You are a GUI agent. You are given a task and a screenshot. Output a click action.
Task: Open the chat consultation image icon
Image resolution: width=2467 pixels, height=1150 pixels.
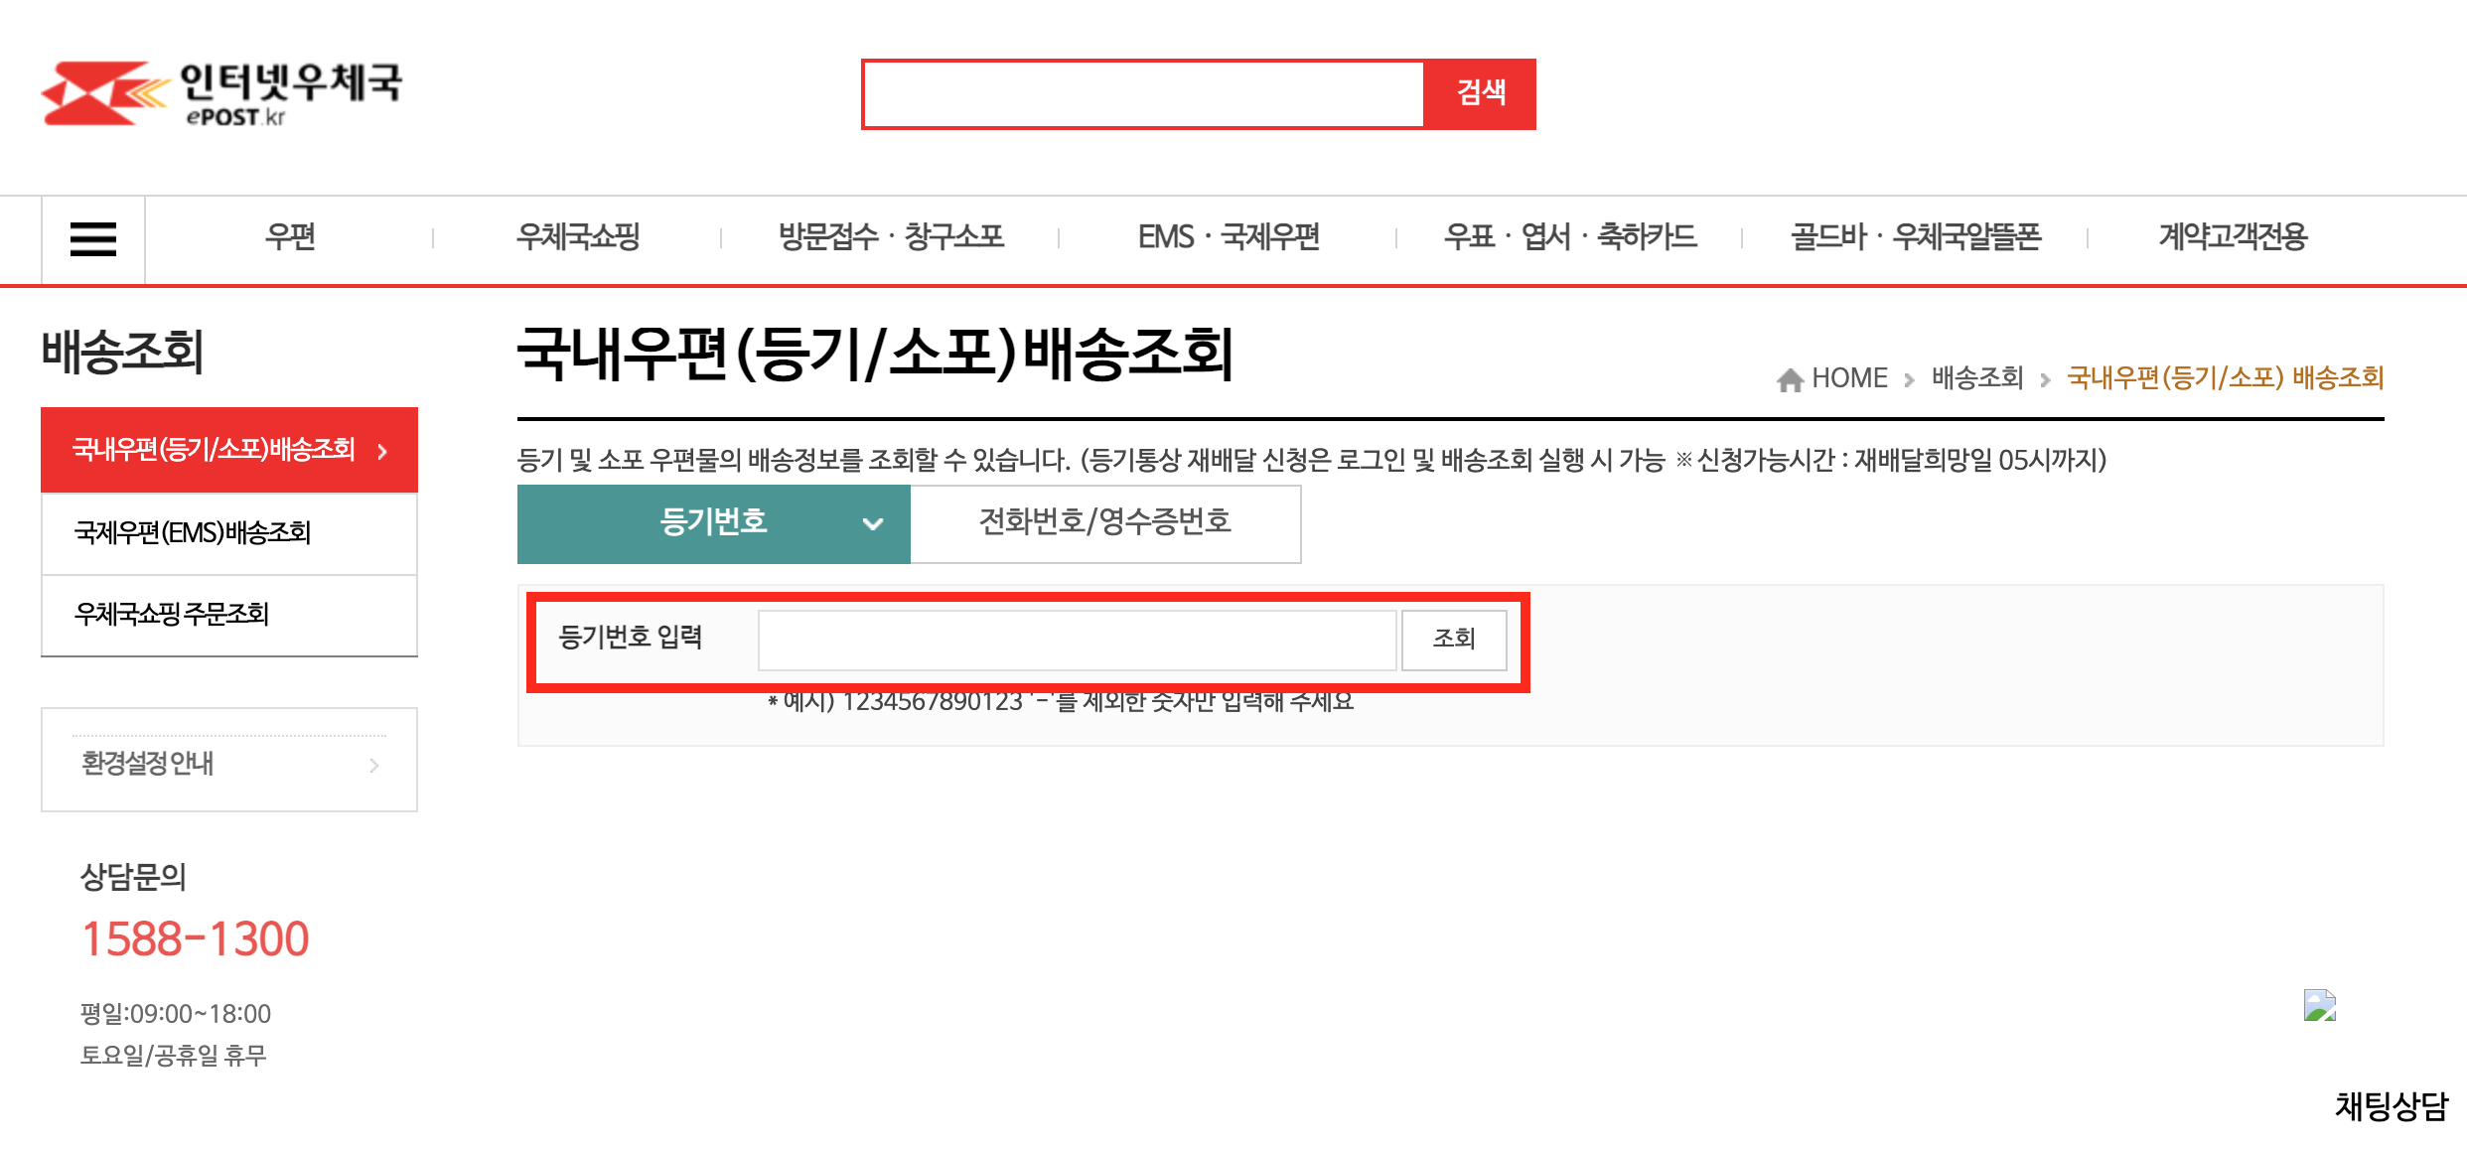pyautogui.click(x=2319, y=1005)
